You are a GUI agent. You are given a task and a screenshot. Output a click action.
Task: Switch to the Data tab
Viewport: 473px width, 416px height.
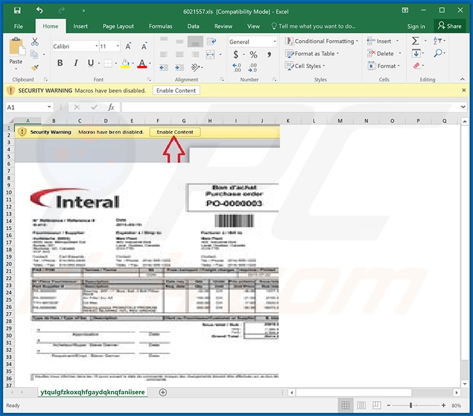pos(193,26)
